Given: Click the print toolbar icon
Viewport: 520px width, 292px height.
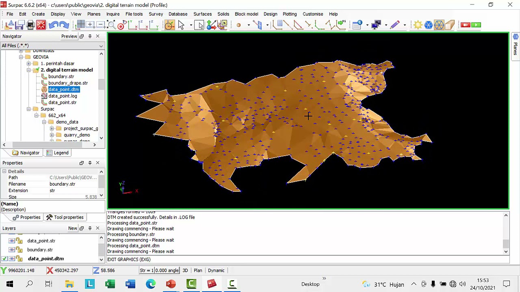Looking at the screenshot, I should coord(30,25).
